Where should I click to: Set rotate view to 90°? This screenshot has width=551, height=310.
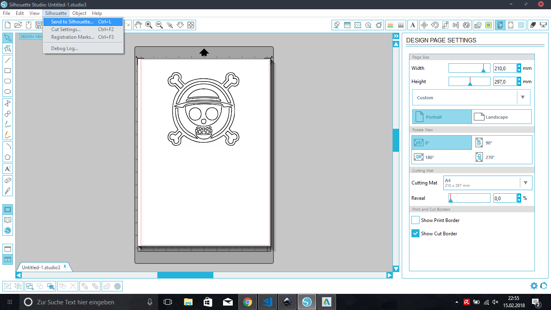(503, 142)
